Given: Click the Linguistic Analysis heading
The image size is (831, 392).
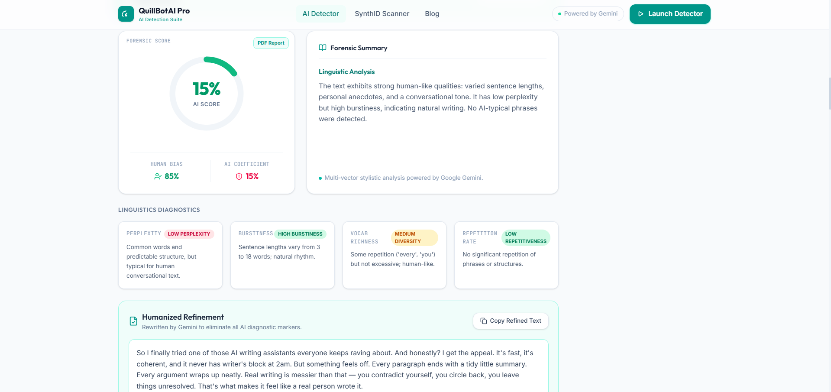Looking at the screenshot, I should [347, 72].
